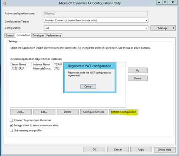Open Configure Services
Image resolution: width=179 pixels, height=156 pixels.
[94, 112]
